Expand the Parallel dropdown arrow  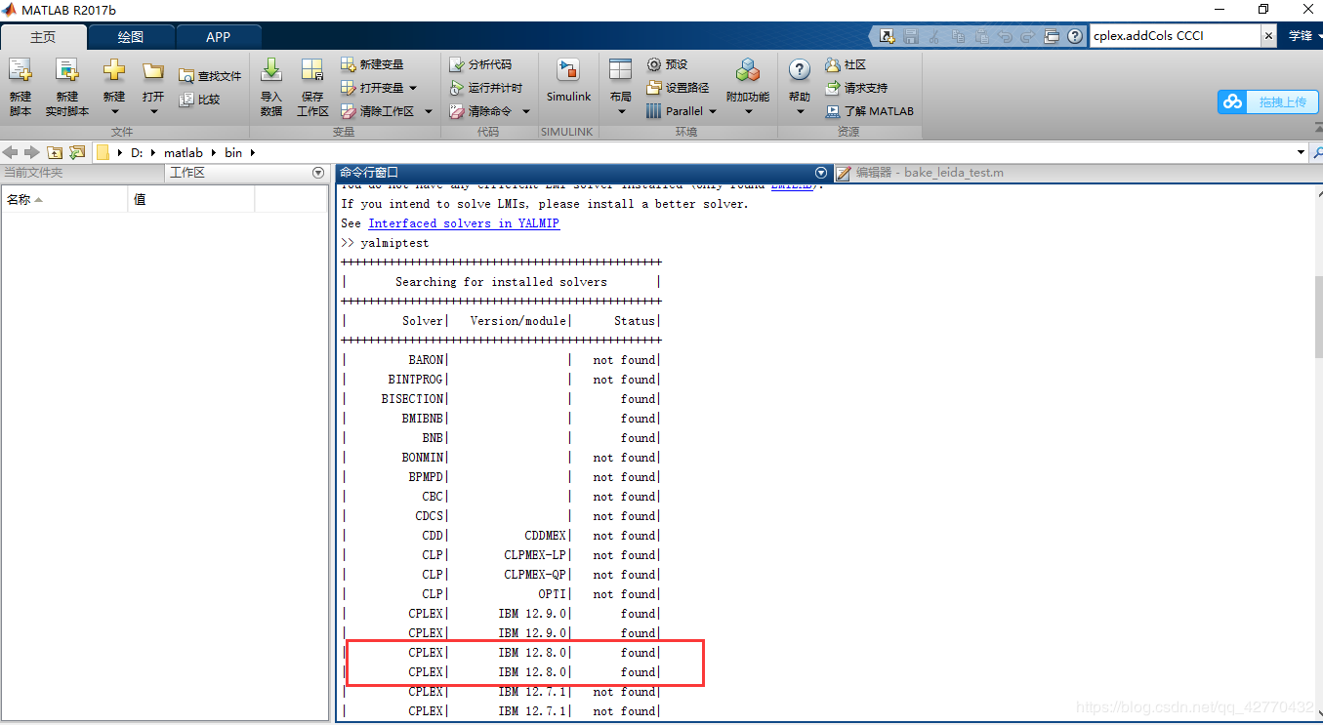coord(713,111)
